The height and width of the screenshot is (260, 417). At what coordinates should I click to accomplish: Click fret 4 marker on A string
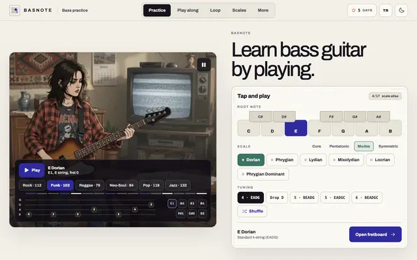[x=135, y=209]
